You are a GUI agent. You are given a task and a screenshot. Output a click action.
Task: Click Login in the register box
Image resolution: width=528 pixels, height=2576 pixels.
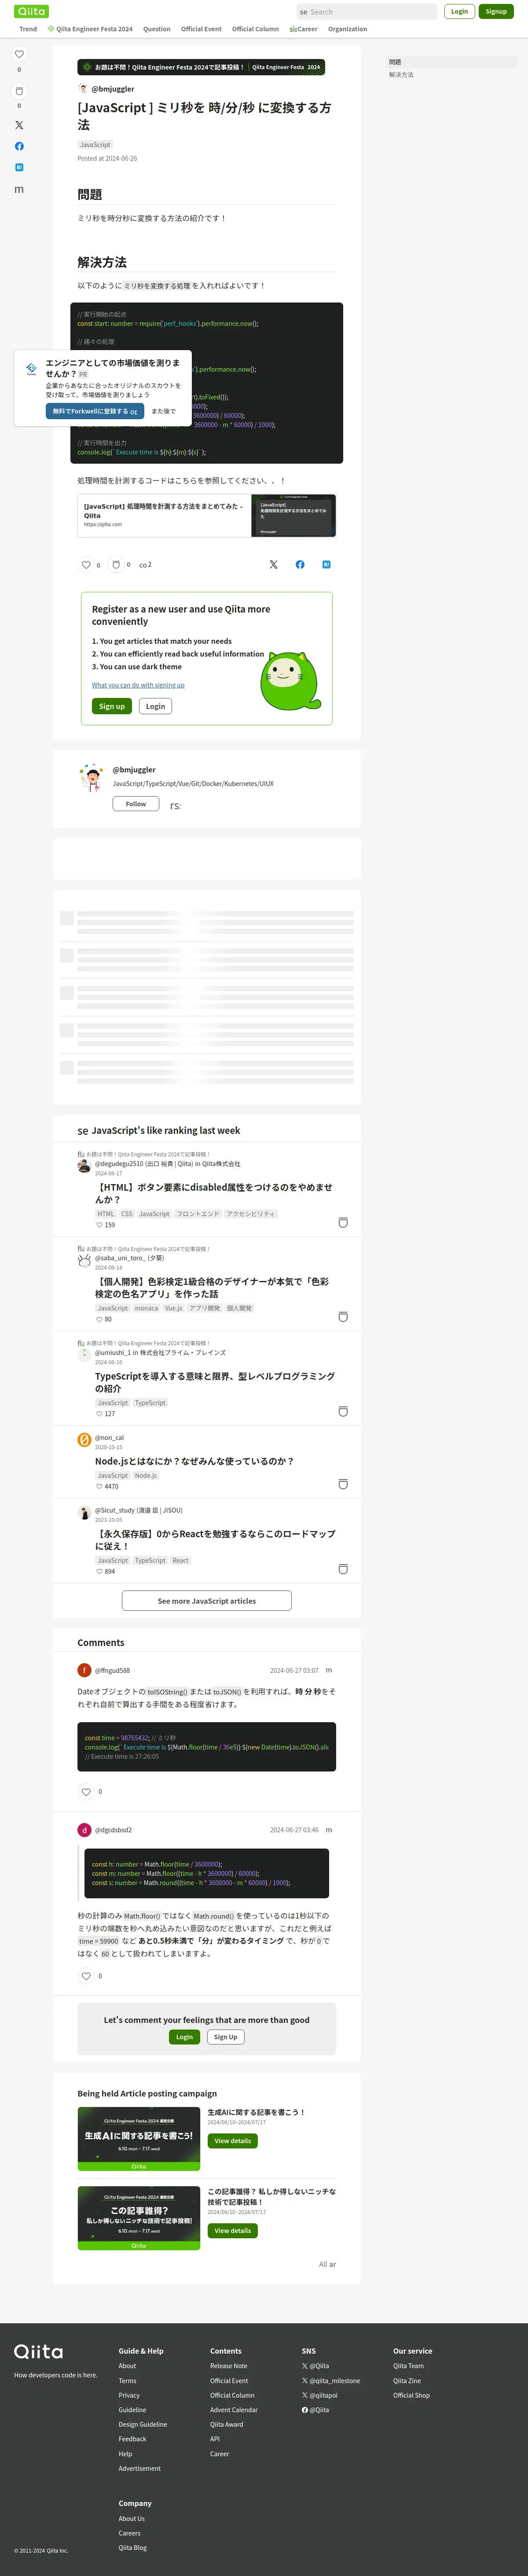coord(155,706)
